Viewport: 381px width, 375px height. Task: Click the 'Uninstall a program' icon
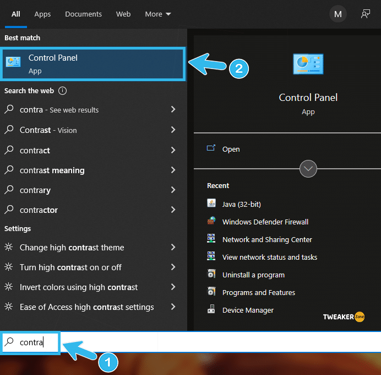click(x=211, y=274)
